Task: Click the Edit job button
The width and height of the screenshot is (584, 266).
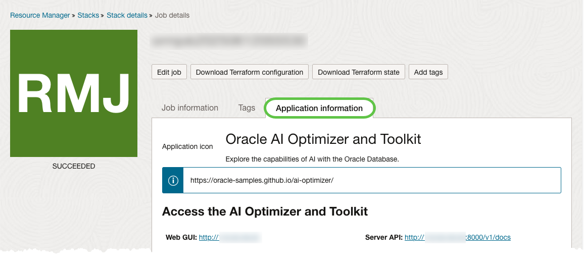Action: coord(169,72)
